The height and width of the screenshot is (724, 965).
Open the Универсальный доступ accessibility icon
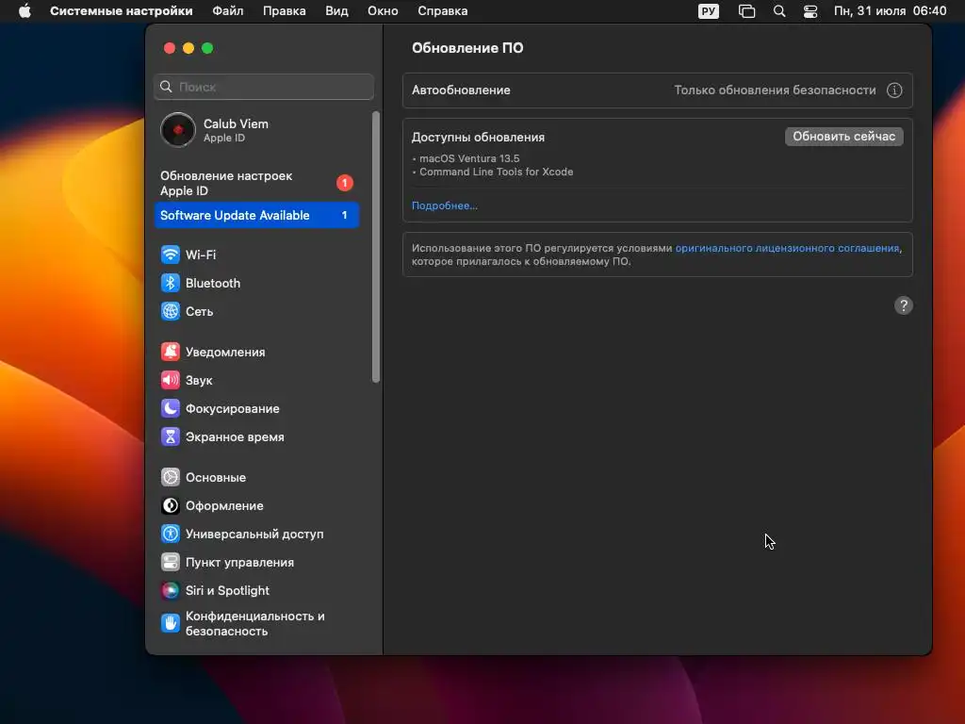click(171, 534)
